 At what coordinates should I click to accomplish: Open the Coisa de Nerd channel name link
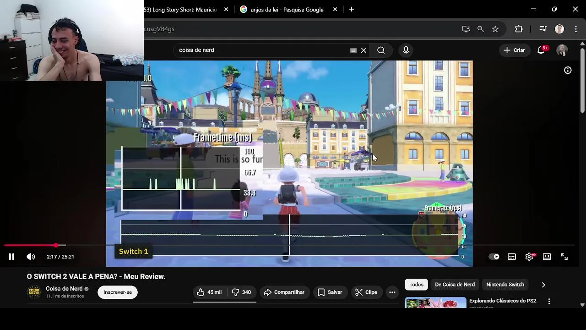pos(64,289)
